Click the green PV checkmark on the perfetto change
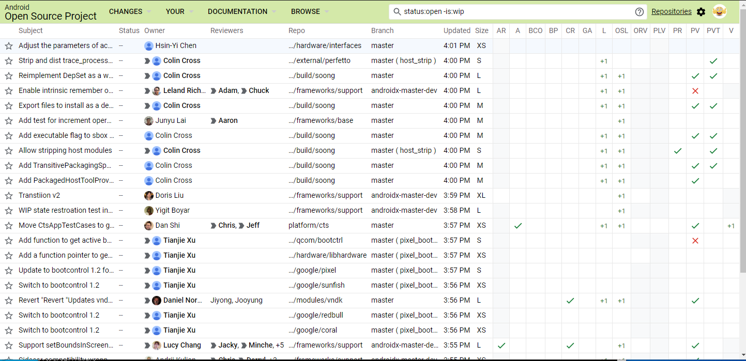The image size is (746, 361). point(713,60)
